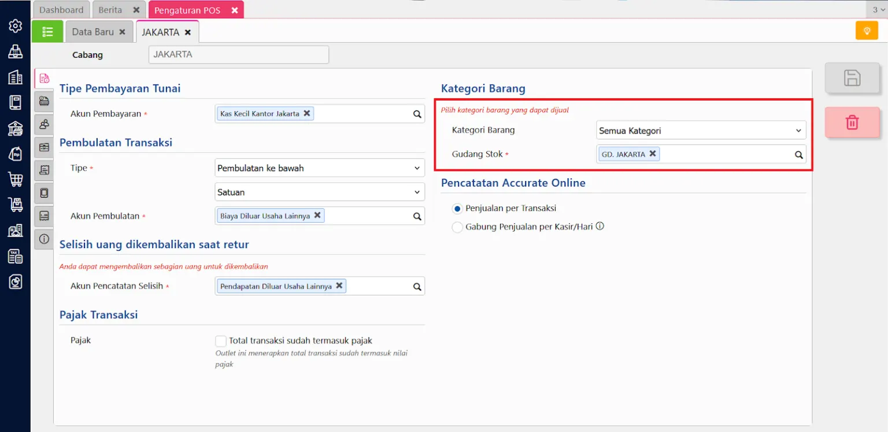Viewport: 888px width, 432px height.
Task: Open the info side tab icon
Action: (x=44, y=238)
